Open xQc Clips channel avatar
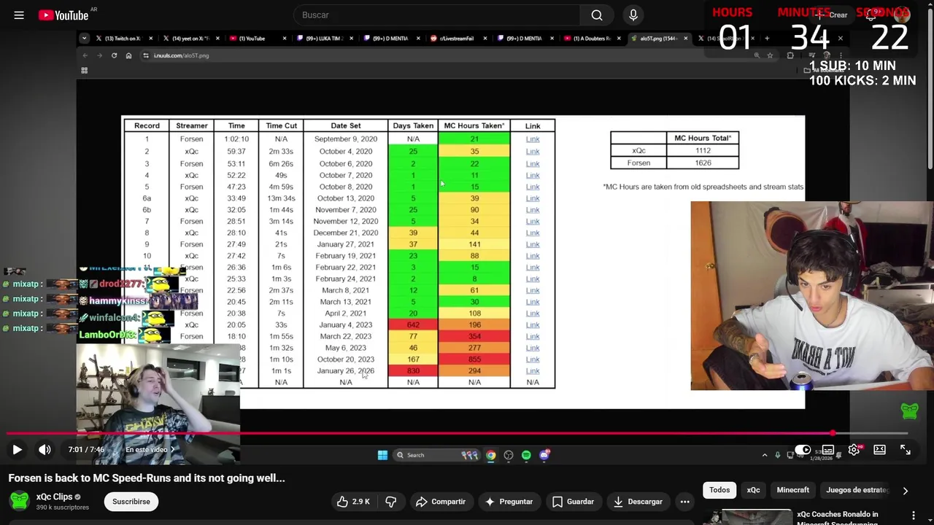 click(20, 501)
